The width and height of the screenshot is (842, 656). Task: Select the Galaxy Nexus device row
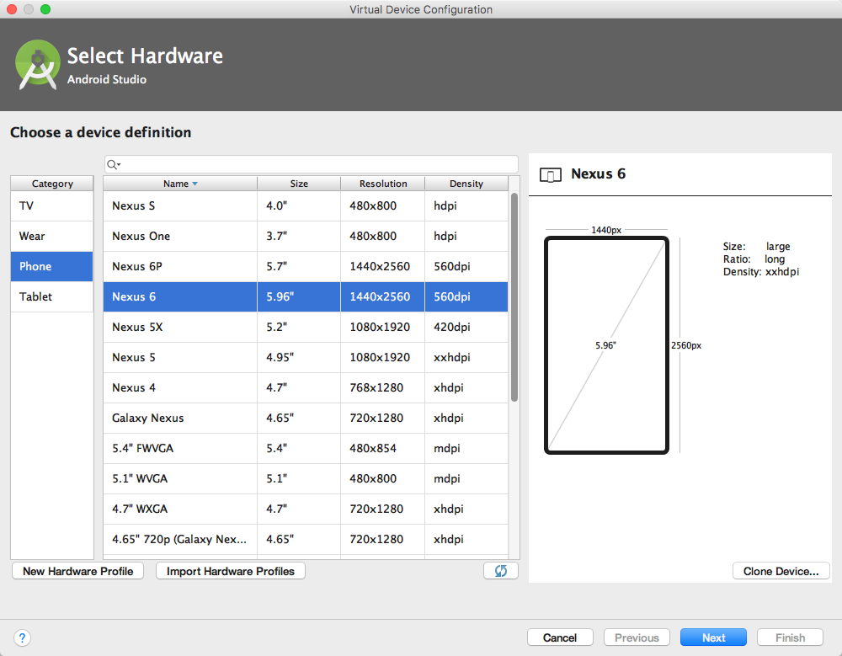pos(306,418)
